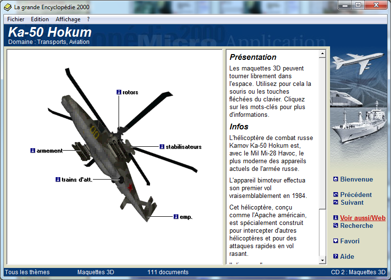This screenshot has width=391, height=280.
Task: Click Tous les thèmes in status bar
Action: [x=27, y=272]
